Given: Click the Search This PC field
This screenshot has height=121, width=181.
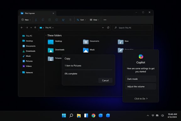Looking at the screenshot, I should 132,28.
